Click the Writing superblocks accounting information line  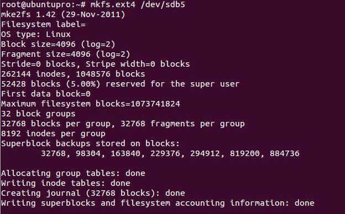(x=158, y=203)
